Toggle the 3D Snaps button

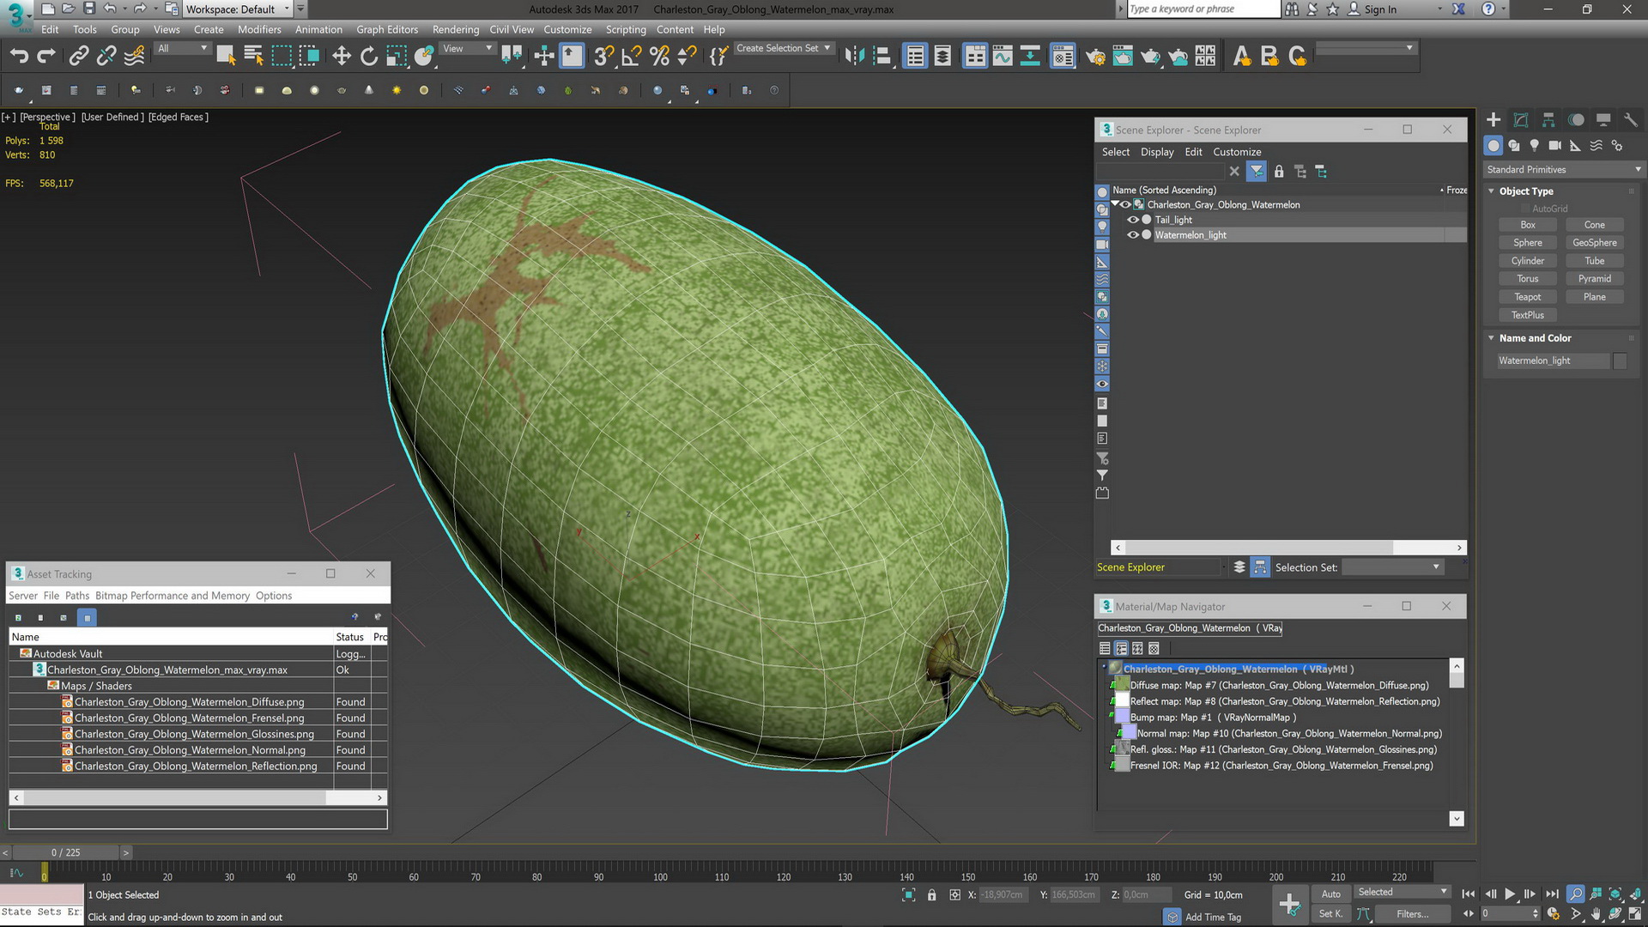coord(603,57)
